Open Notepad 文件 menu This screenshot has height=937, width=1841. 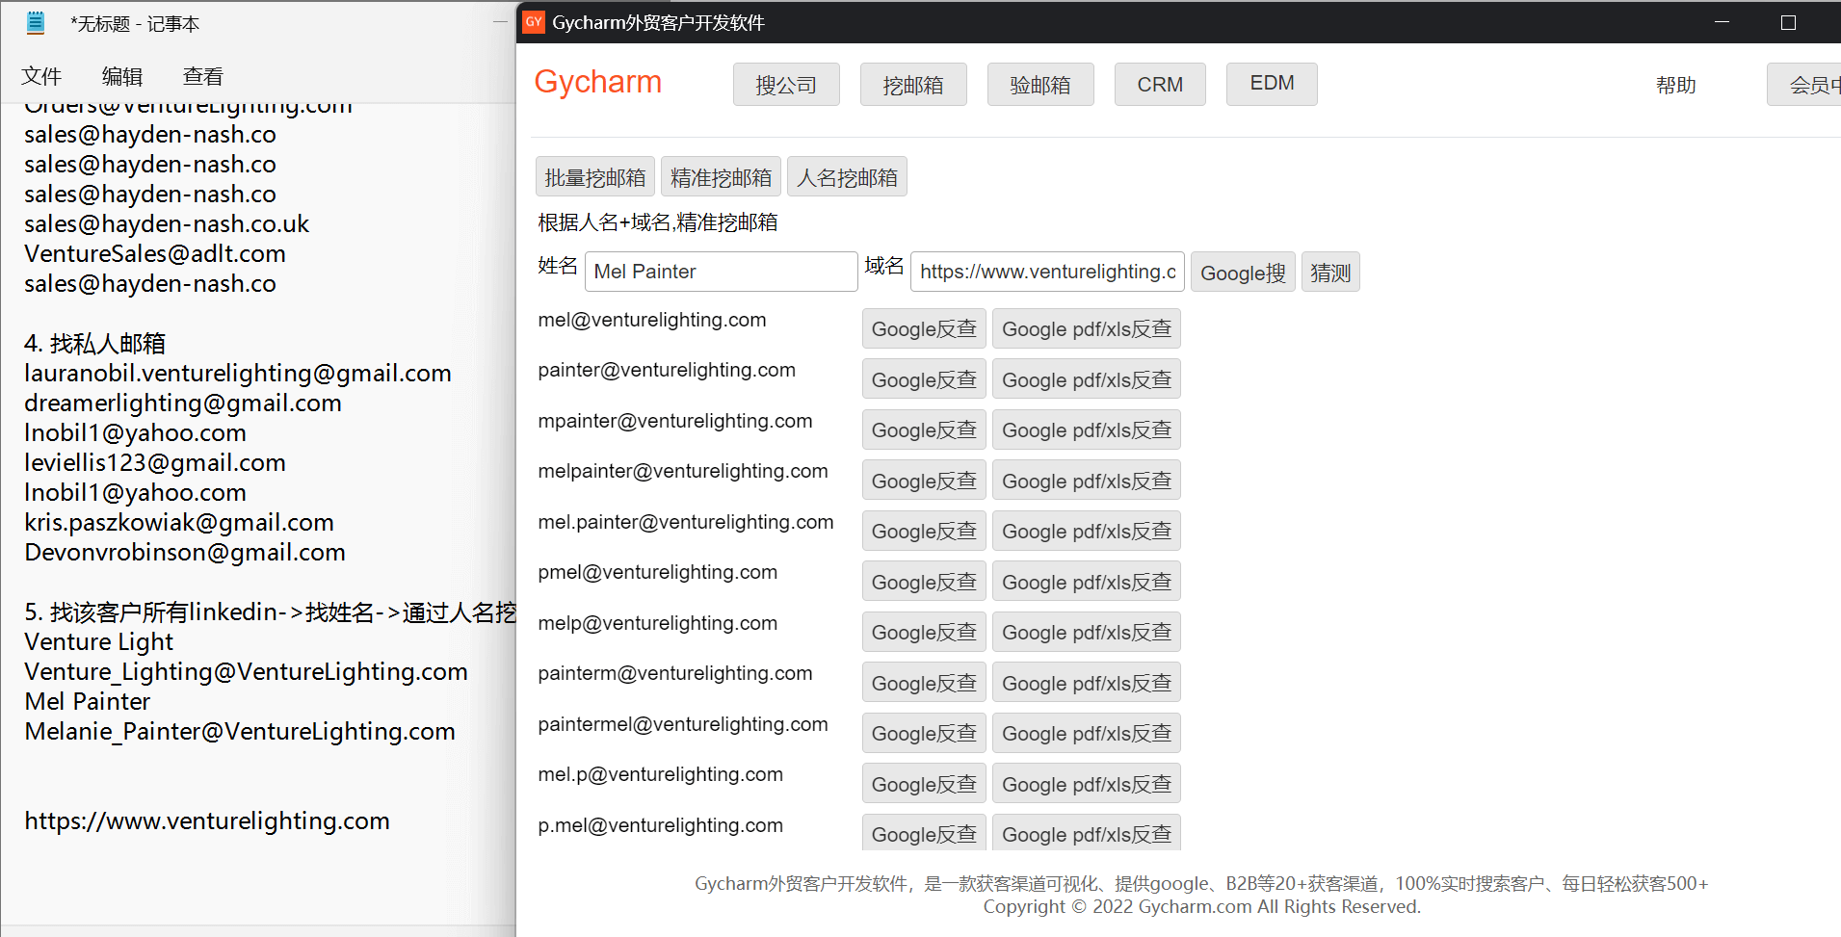point(41,76)
